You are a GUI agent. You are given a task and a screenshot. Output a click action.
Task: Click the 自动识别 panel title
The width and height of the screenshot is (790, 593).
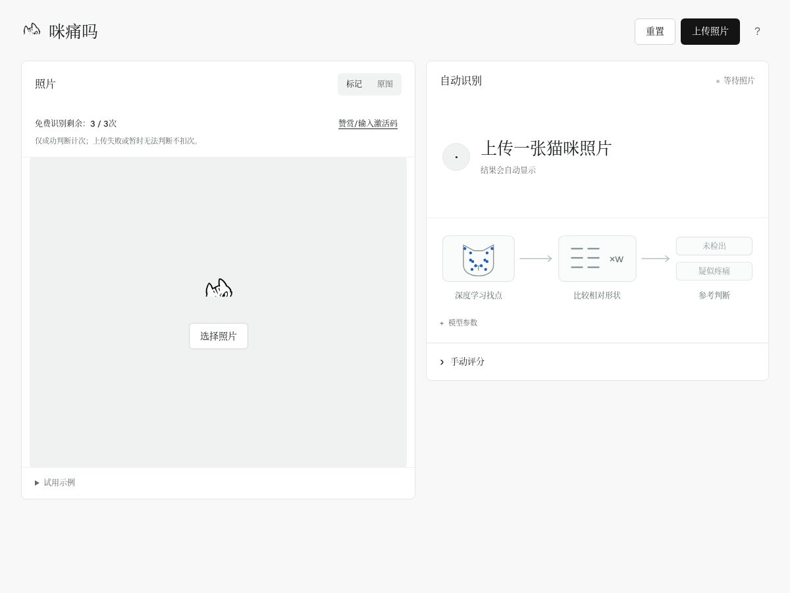(x=461, y=80)
